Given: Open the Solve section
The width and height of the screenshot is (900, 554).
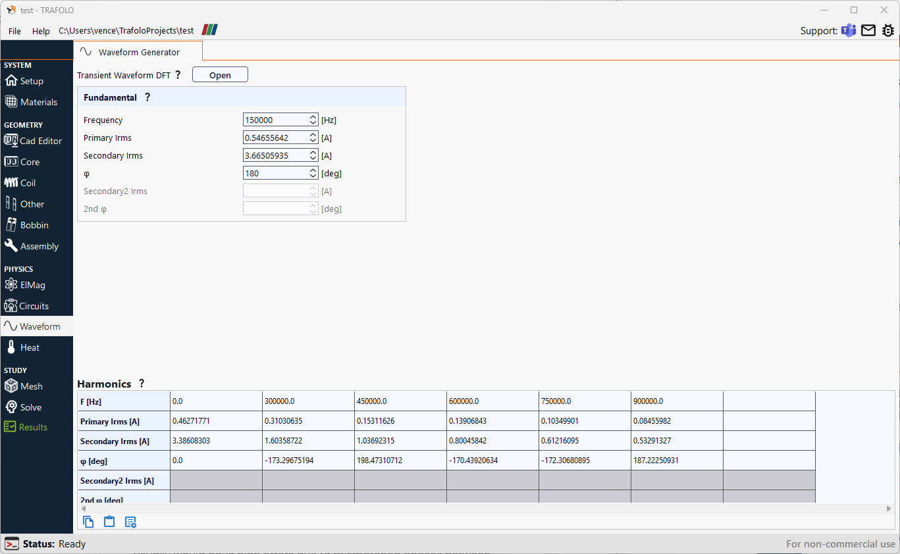Looking at the screenshot, I should tap(37, 407).
